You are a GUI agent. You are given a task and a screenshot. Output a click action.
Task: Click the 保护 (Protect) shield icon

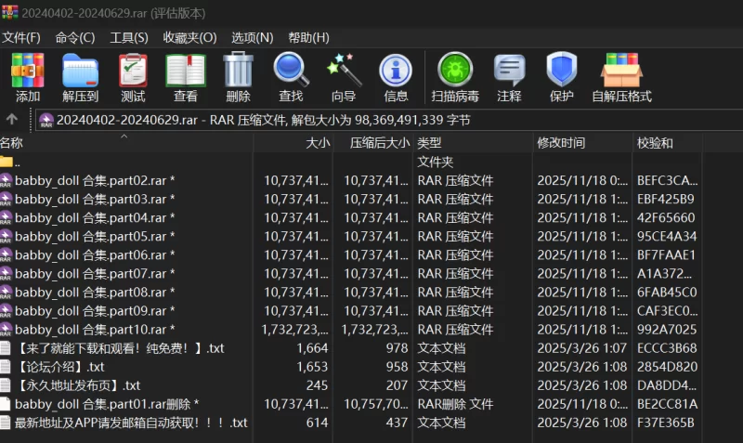click(561, 76)
